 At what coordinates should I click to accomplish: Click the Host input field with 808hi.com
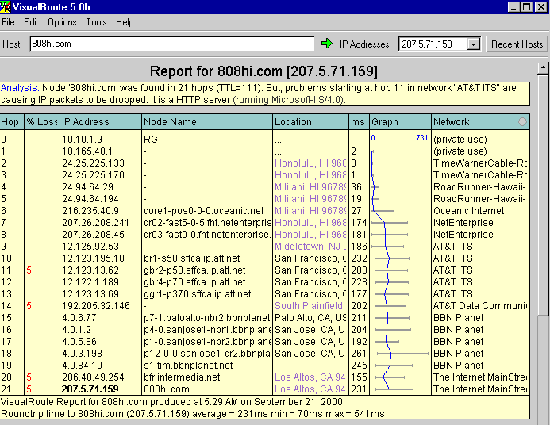[x=172, y=44]
